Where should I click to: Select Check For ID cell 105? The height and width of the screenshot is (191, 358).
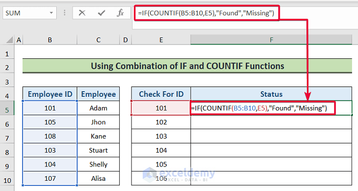161,164
